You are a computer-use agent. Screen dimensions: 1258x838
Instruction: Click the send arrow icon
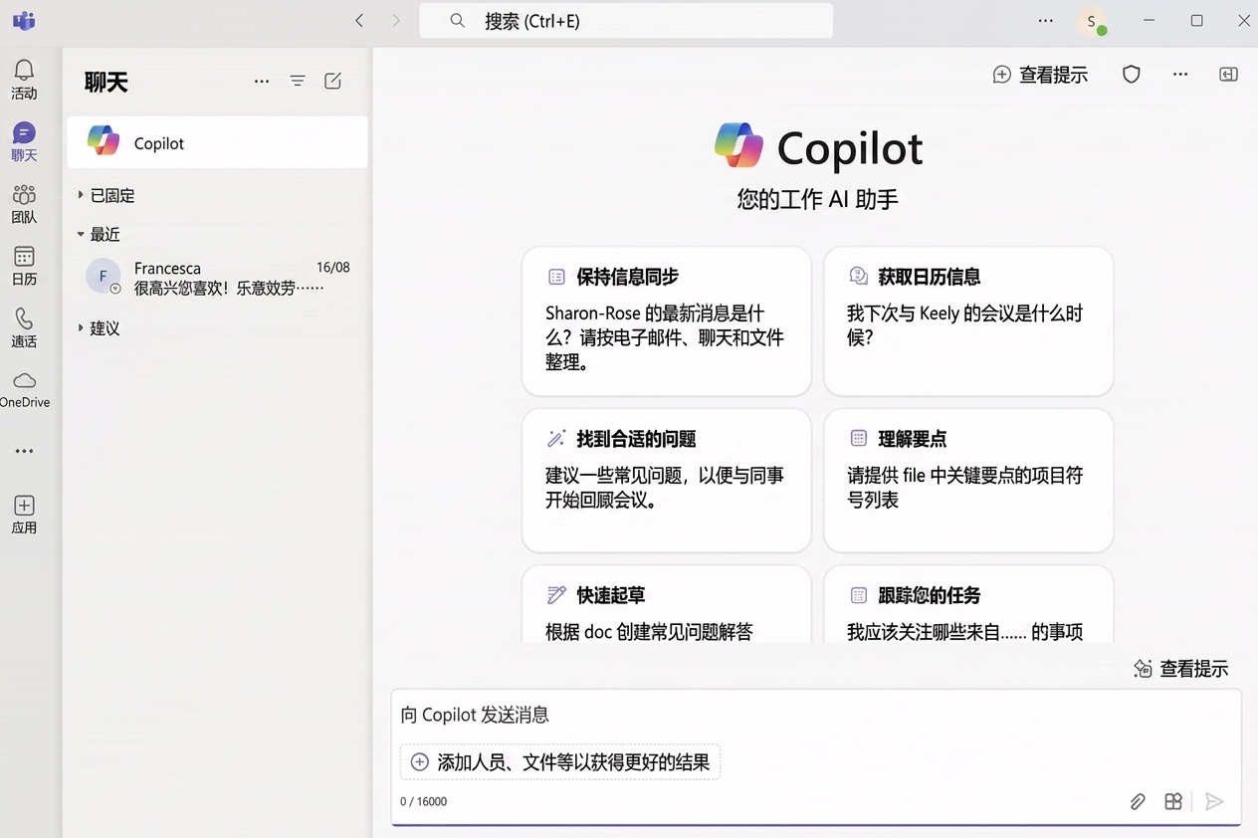tap(1214, 801)
